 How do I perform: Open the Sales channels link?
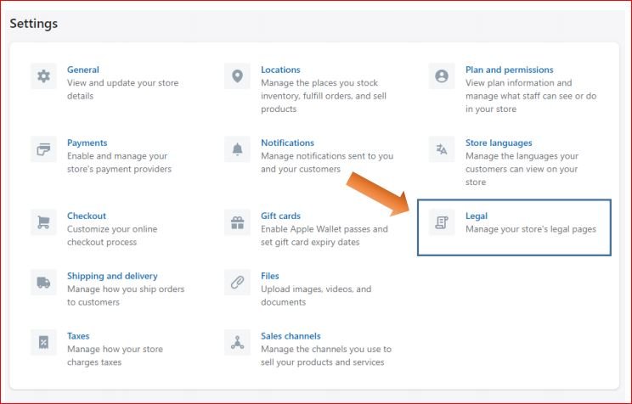(x=291, y=336)
